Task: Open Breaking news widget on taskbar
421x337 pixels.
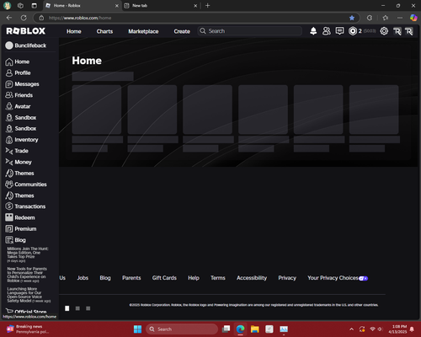Action: point(28,329)
